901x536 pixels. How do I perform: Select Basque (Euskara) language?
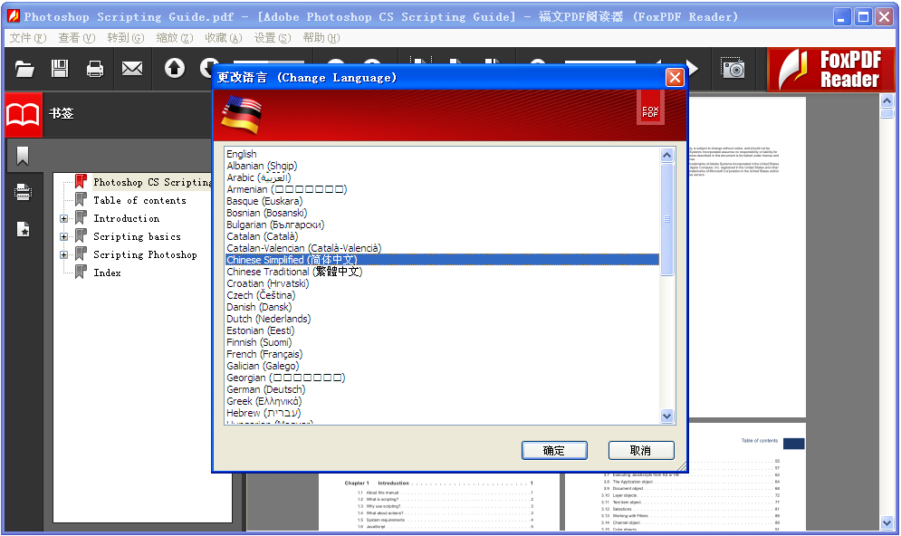[x=442, y=201]
